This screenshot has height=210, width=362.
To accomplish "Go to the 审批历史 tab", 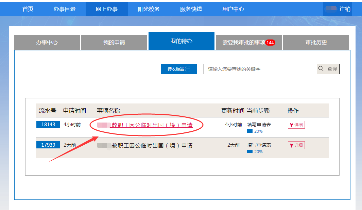I will [x=316, y=43].
